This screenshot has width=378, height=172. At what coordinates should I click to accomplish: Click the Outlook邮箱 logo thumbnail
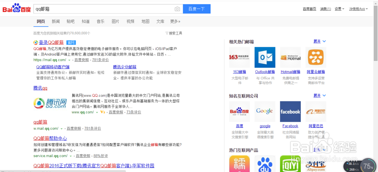265,57
